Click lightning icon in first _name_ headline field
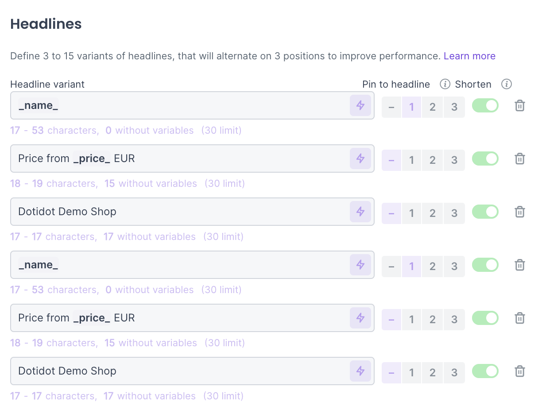 pyautogui.click(x=360, y=105)
